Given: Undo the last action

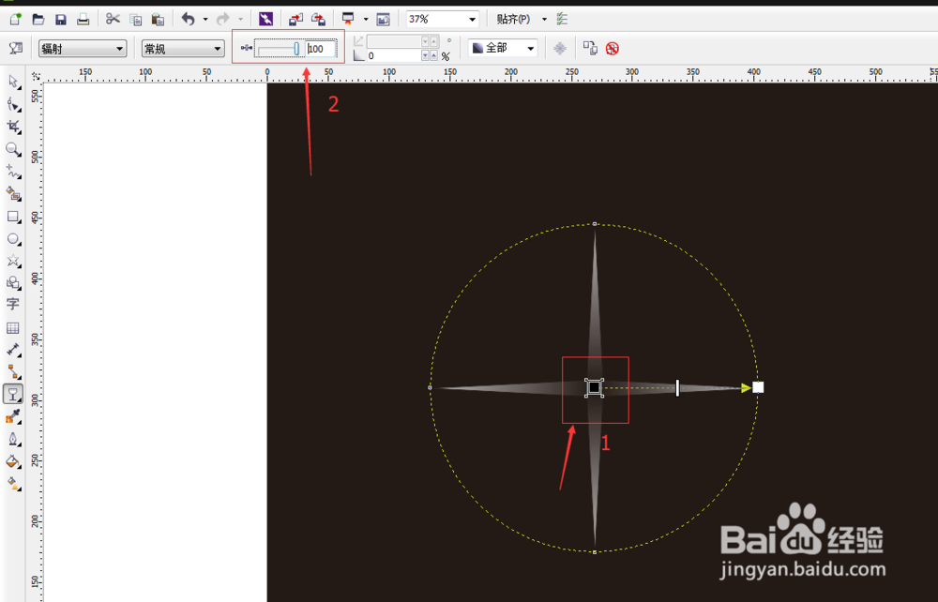Looking at the screenshot, I should pyautogui.click(x=189, y=20).
